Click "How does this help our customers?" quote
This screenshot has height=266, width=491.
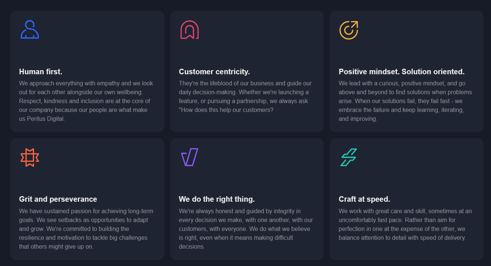point(226,110)
